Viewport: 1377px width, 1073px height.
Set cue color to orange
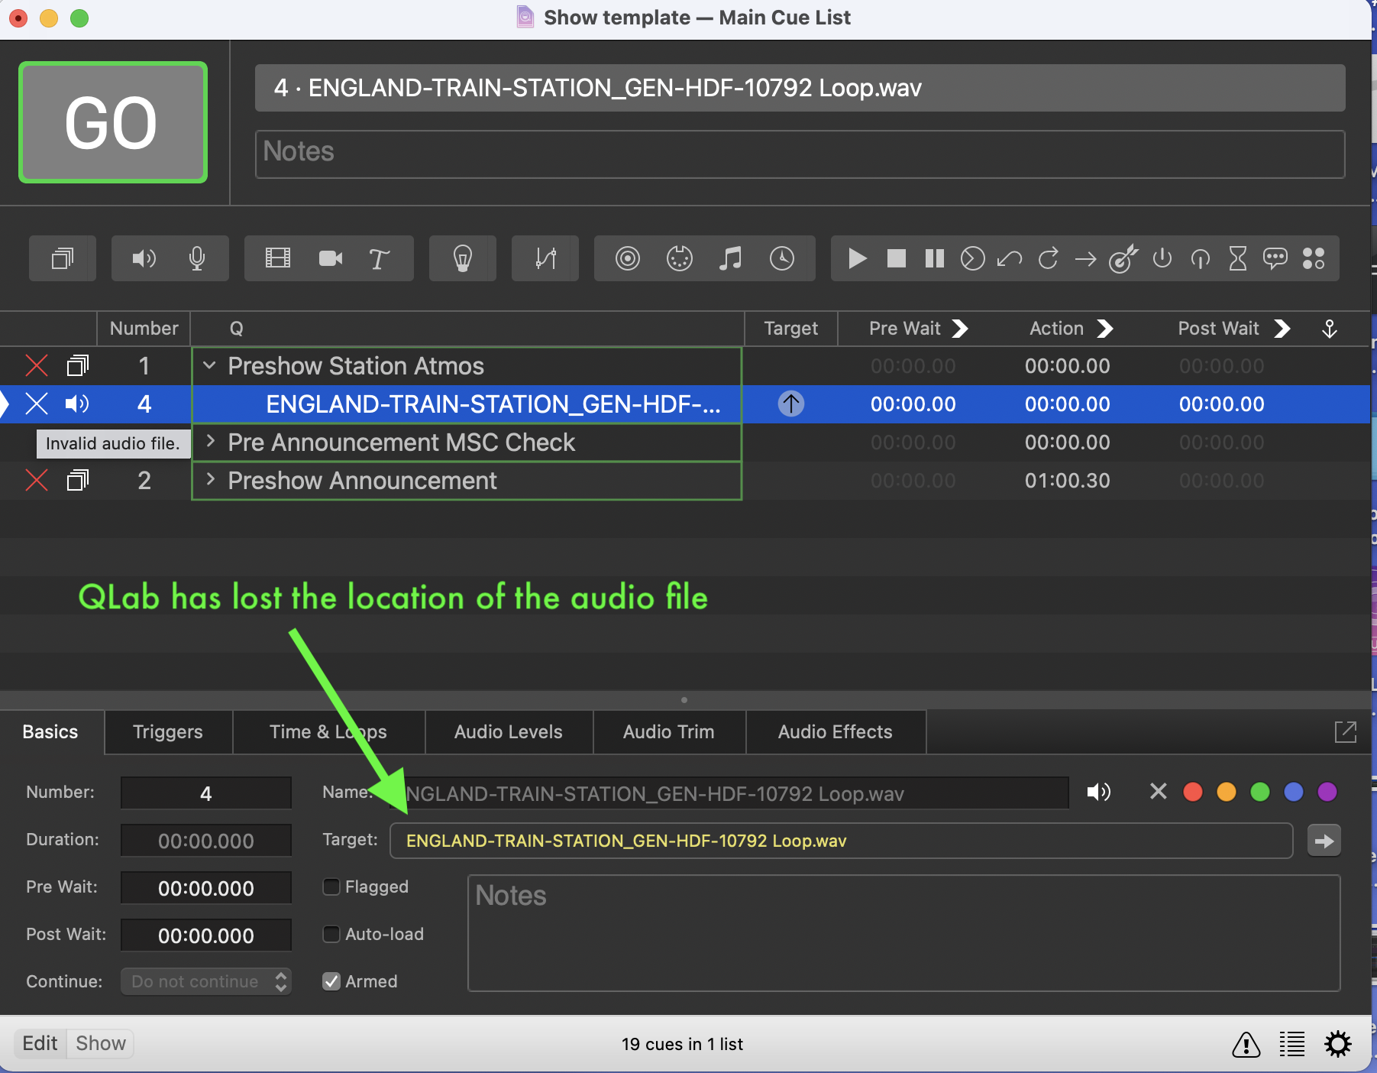(1227, 792)
